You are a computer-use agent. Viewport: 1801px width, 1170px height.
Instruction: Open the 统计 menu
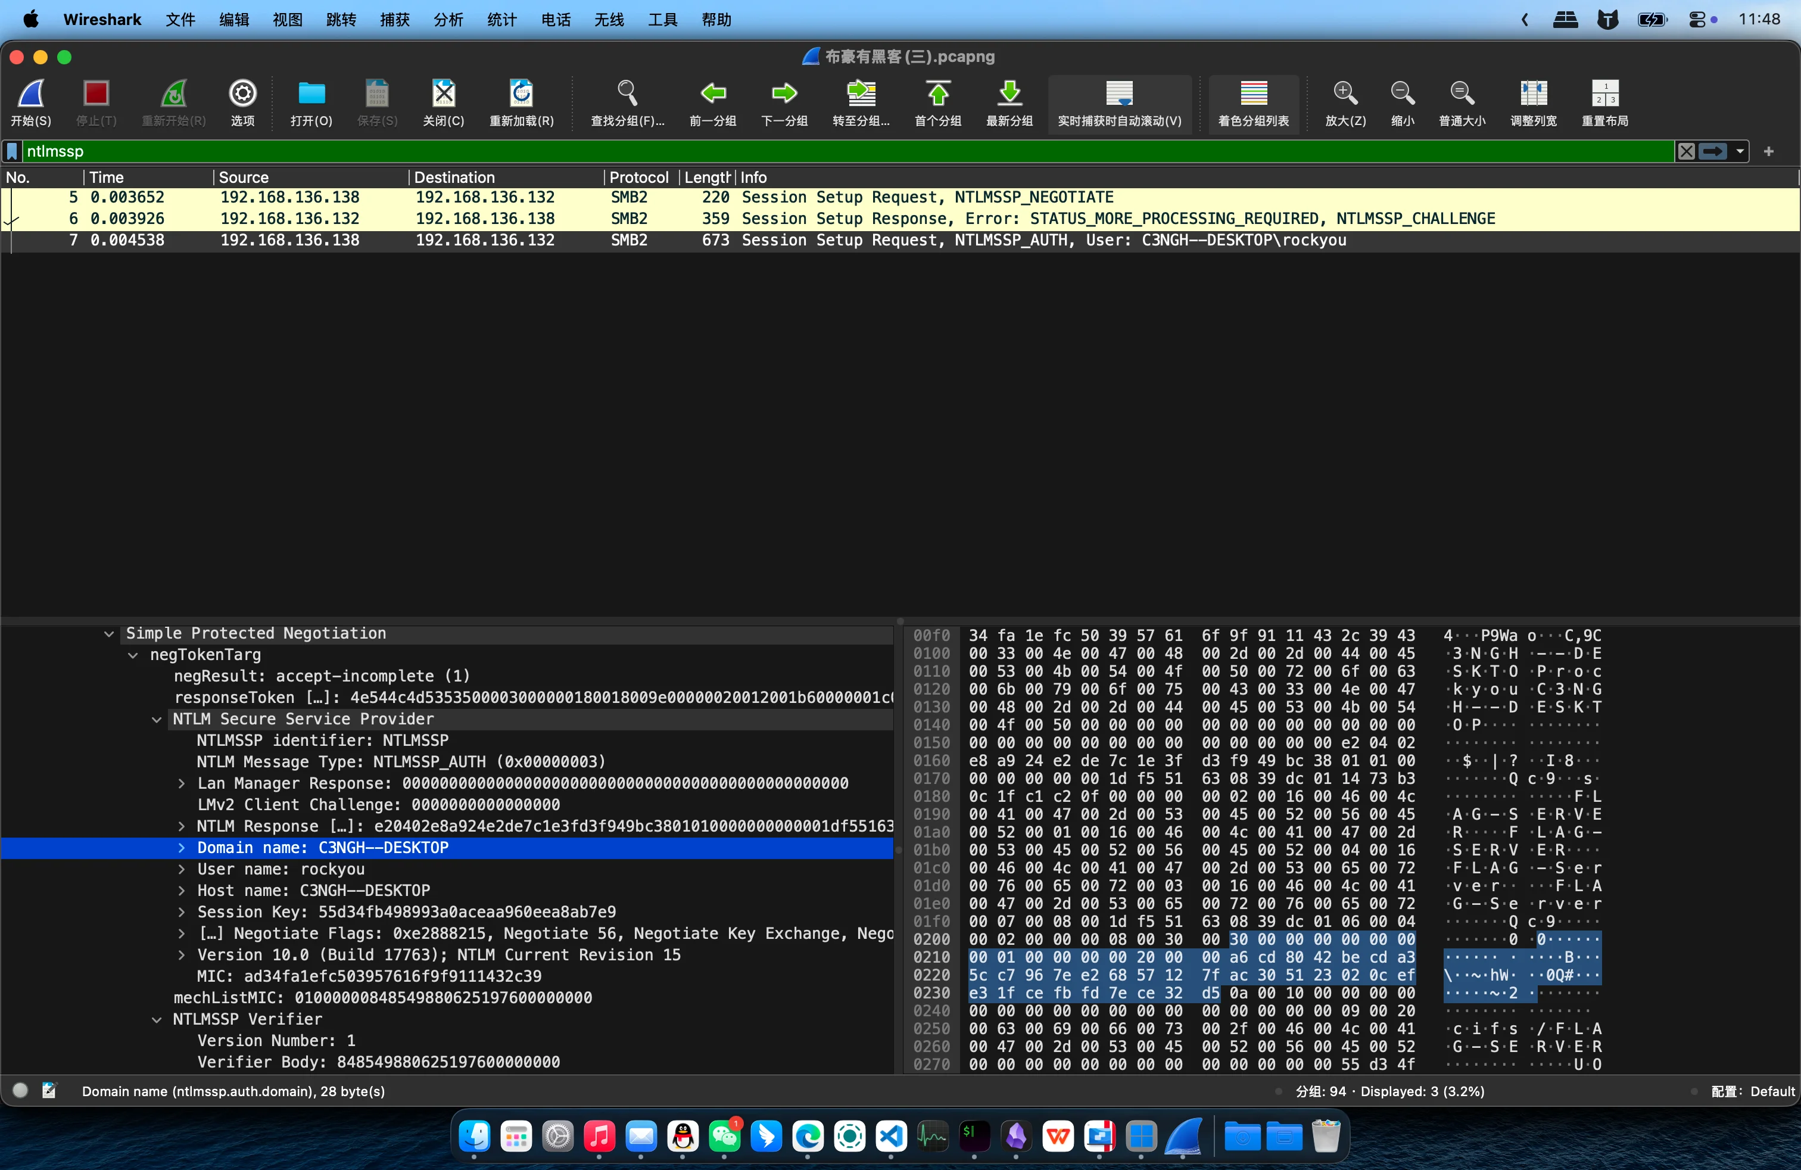501,20
